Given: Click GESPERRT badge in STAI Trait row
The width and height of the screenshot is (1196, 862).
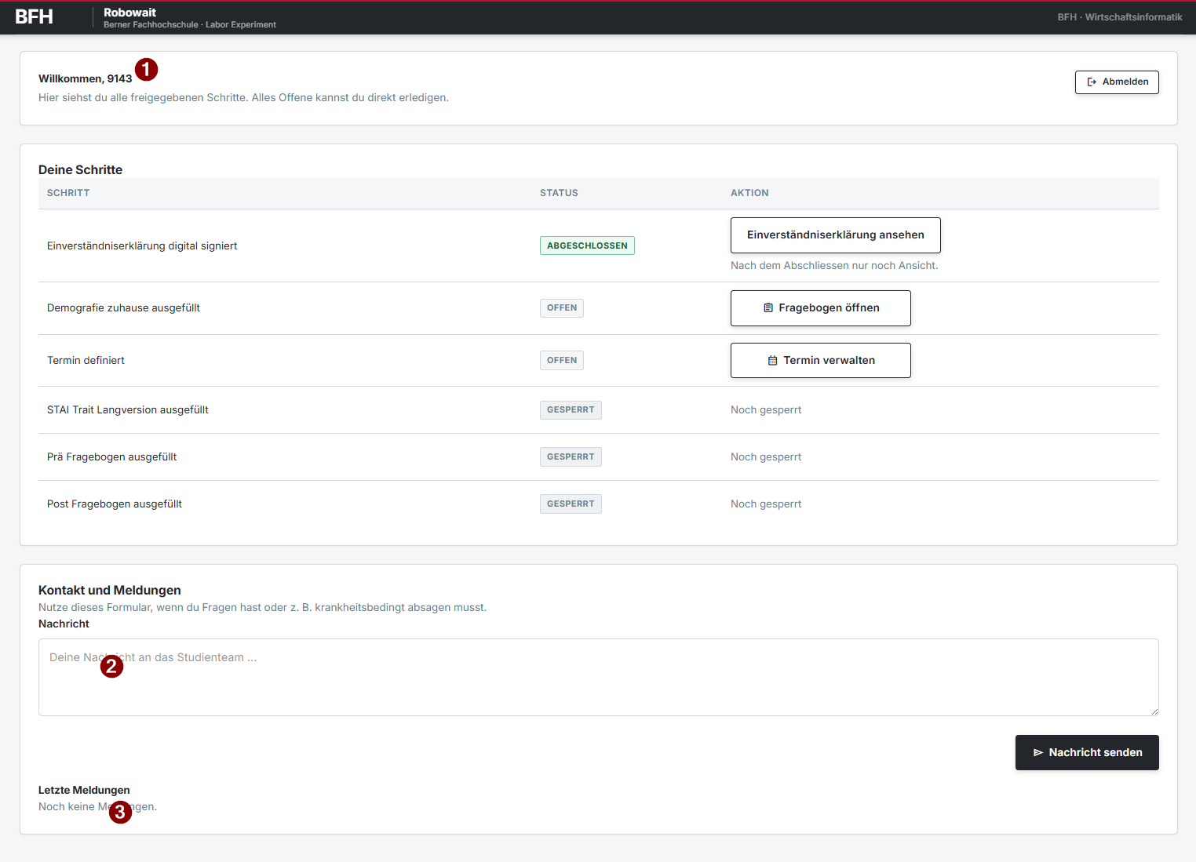Looking at the screenshot, I should pos(571,410).
